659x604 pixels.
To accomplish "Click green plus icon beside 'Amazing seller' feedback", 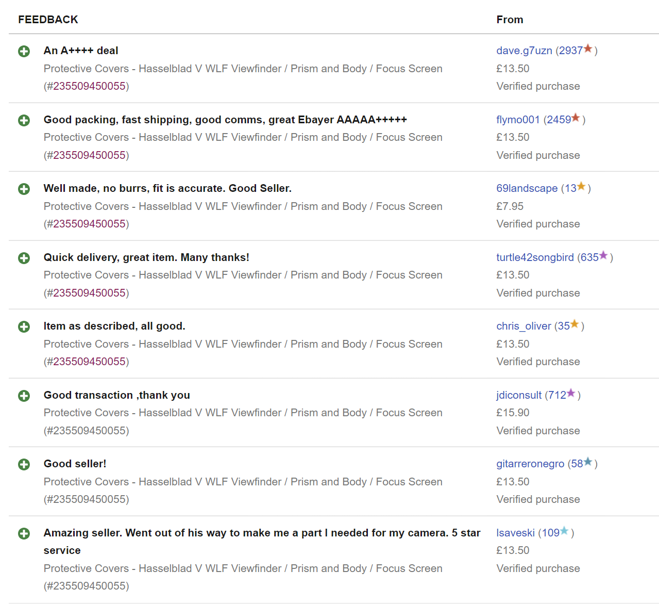I will click(x=24, y=533).
